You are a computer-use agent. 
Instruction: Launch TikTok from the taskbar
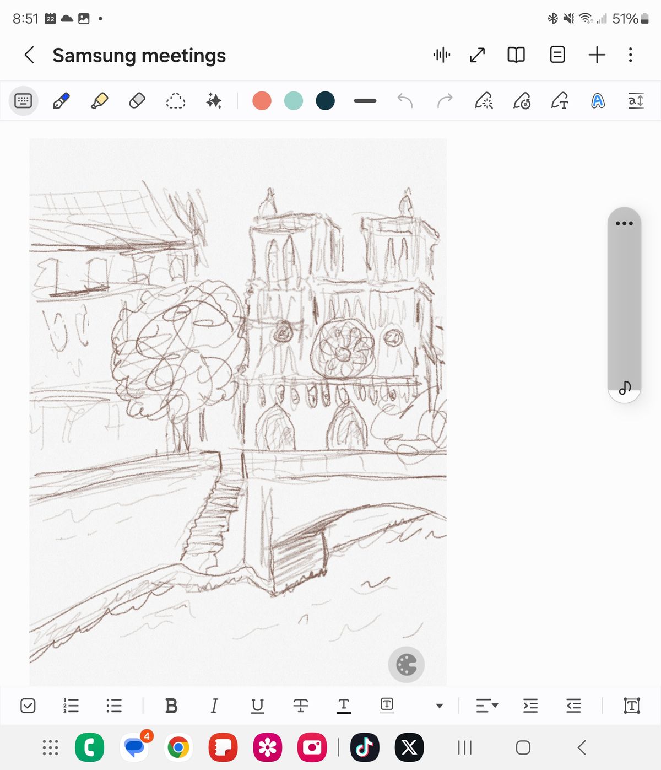coord(364,747)
